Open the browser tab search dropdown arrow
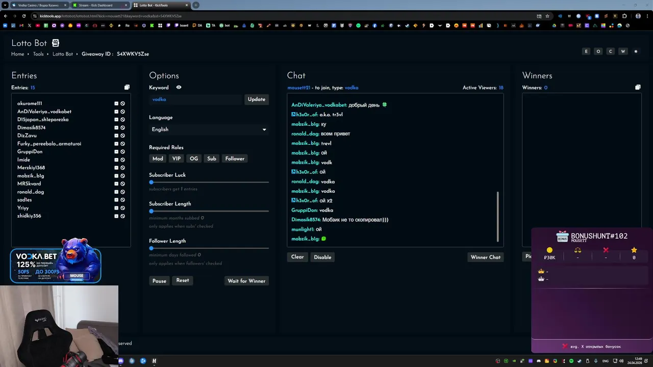Image resolution: width=653 pixels, height=367 pixels. (5, 5)
